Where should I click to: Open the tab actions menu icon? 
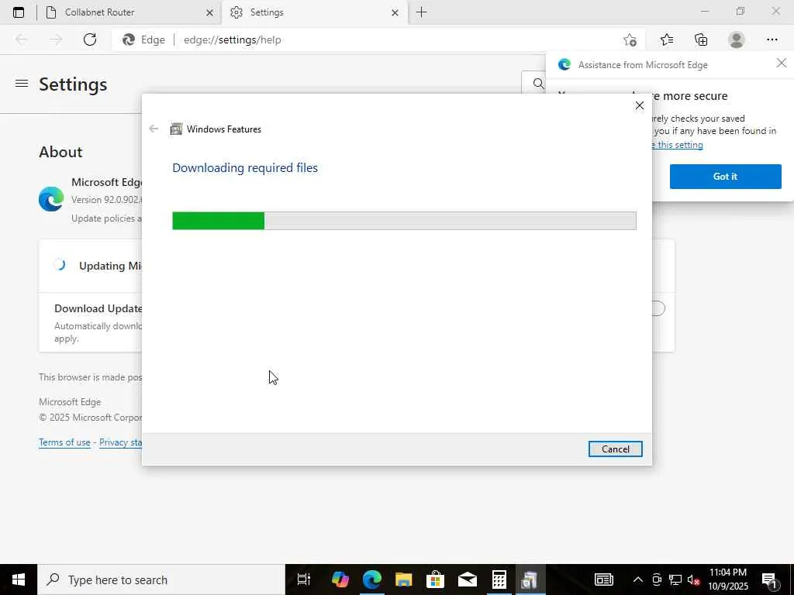[x=19, y=12]
